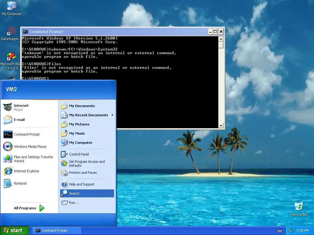Click the Command Prompt icon in the Start menu
Image resolution: width=314 pixels, height=235 pixels.
[x=8, y=134]
